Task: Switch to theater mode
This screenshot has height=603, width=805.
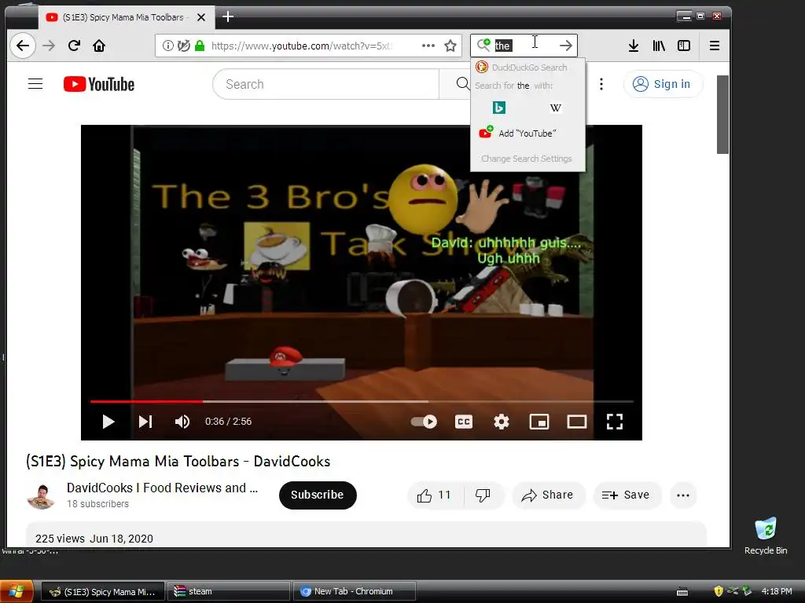Action: point(576,422)
